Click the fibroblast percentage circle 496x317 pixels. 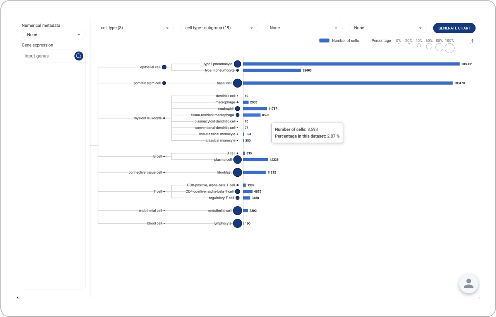point(237,172)
